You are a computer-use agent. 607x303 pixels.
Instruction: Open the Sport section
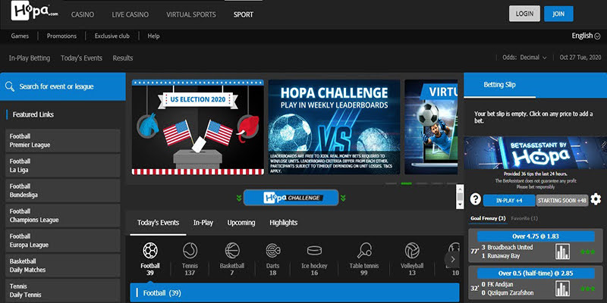click(x=243, y=14)
